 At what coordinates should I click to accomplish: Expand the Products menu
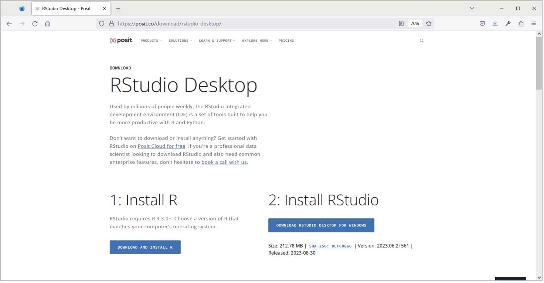tap(151, 41)
